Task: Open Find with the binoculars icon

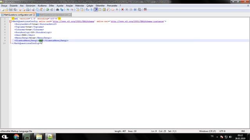Action: point(57,10)
